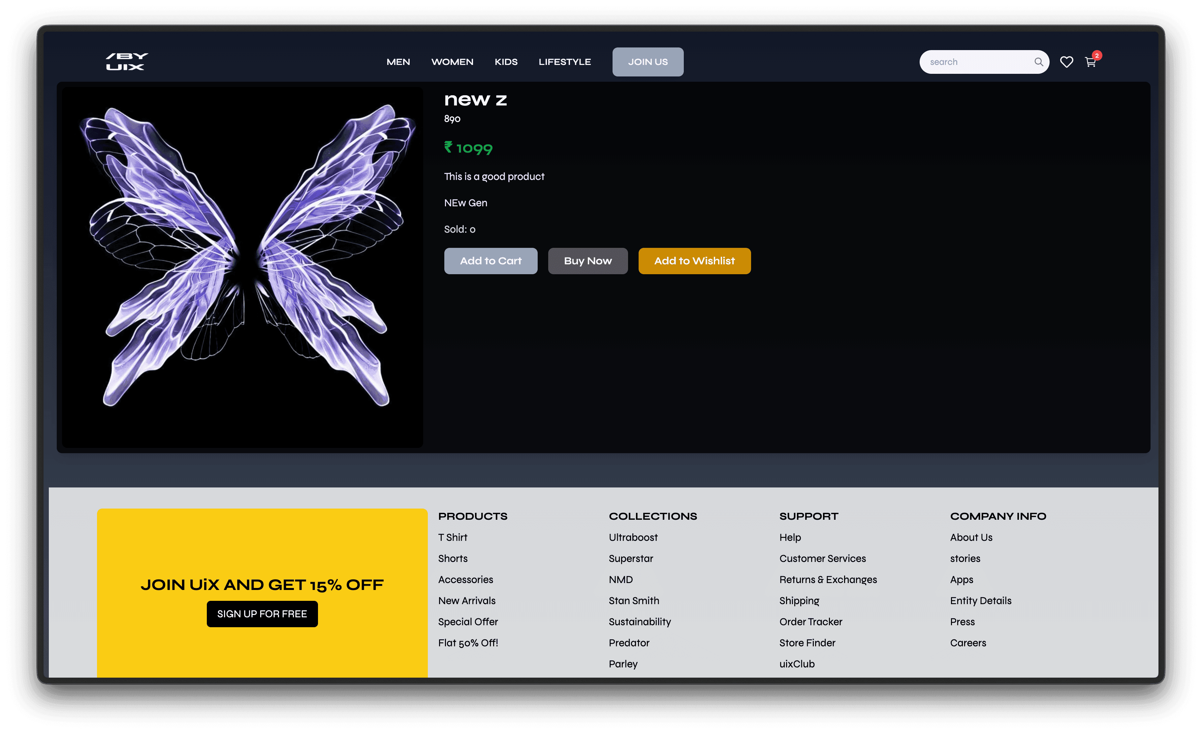Viewport: 1202px width, 733px height.
Task: Click the BY UIX logo
Action: [127, 62]
